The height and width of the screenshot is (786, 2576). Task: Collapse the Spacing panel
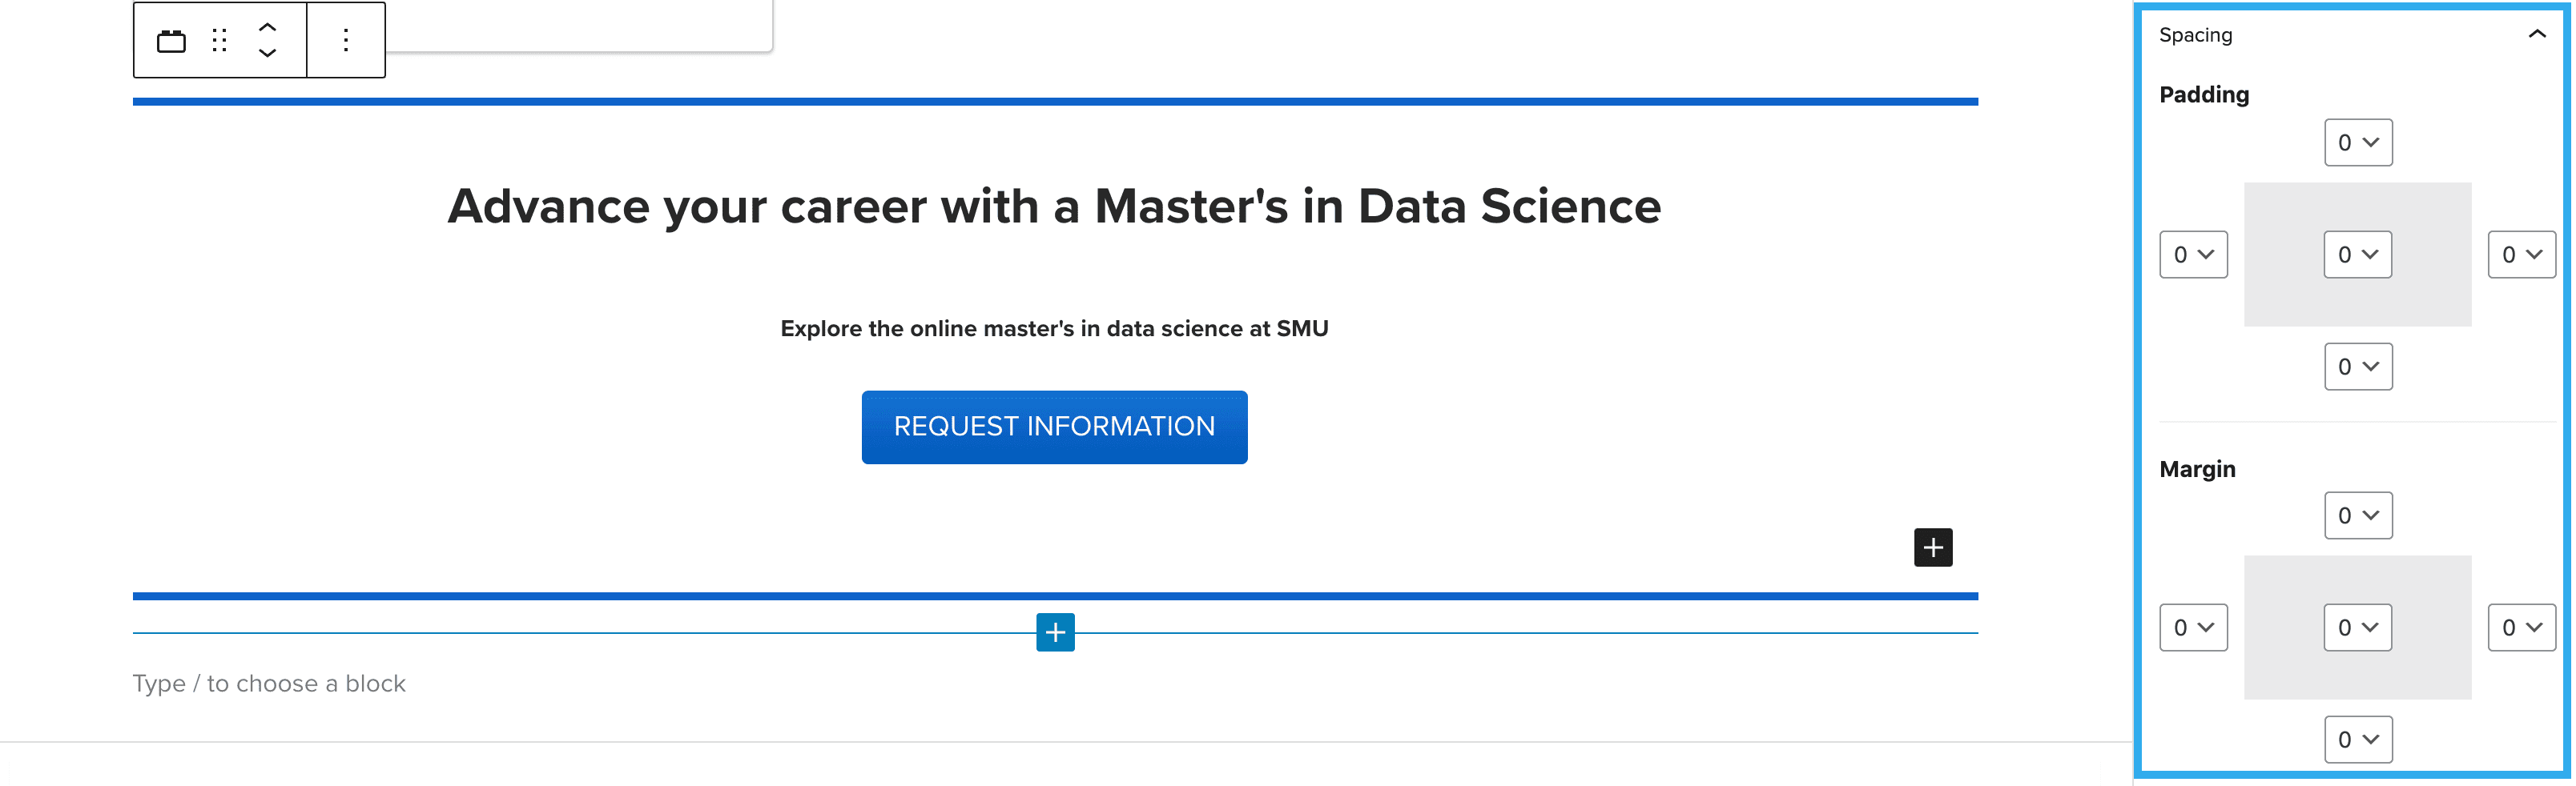coord(2536,35)
